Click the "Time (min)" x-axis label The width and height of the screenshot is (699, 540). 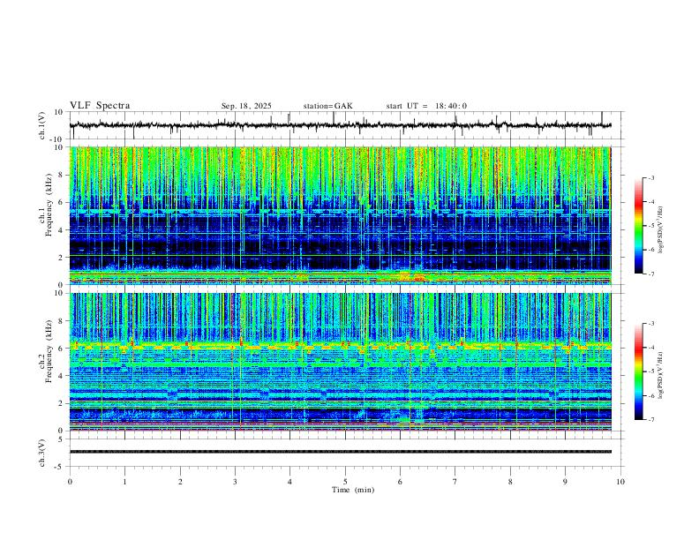[353, 490]
